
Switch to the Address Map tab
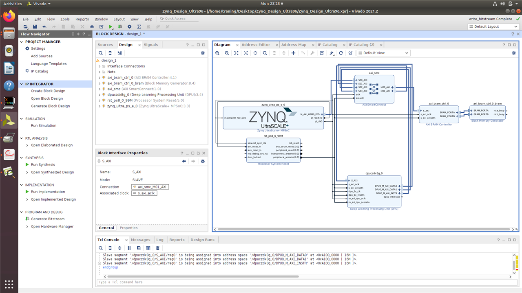(294, 45)
